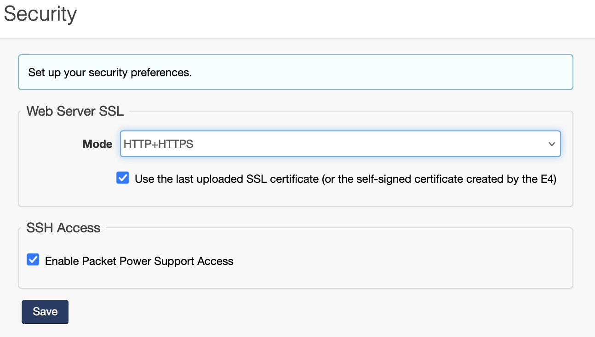Click empty space inside Web Server SSL panel
595x337 pixels.
322,195
